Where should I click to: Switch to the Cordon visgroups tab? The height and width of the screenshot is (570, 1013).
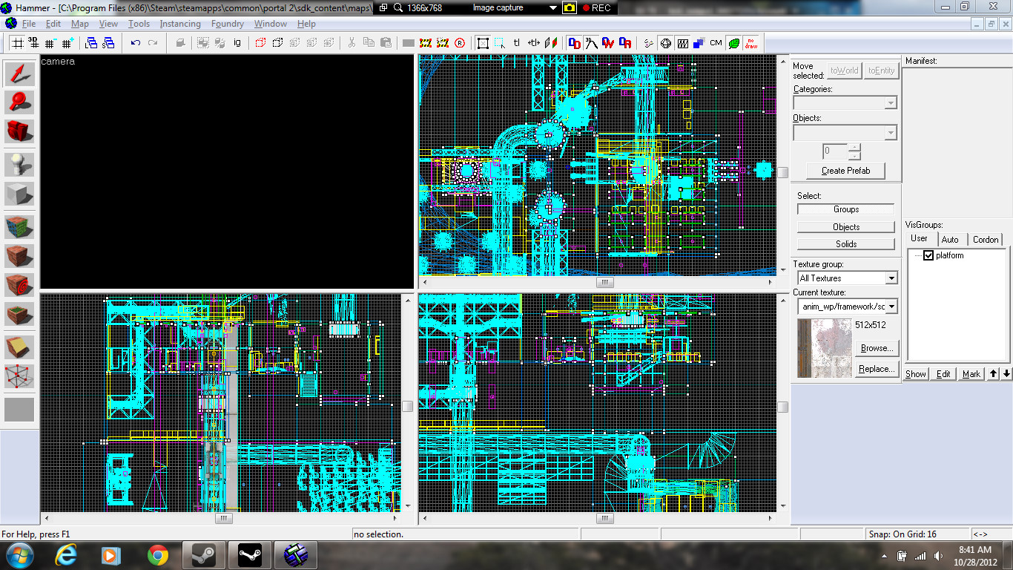986,239
